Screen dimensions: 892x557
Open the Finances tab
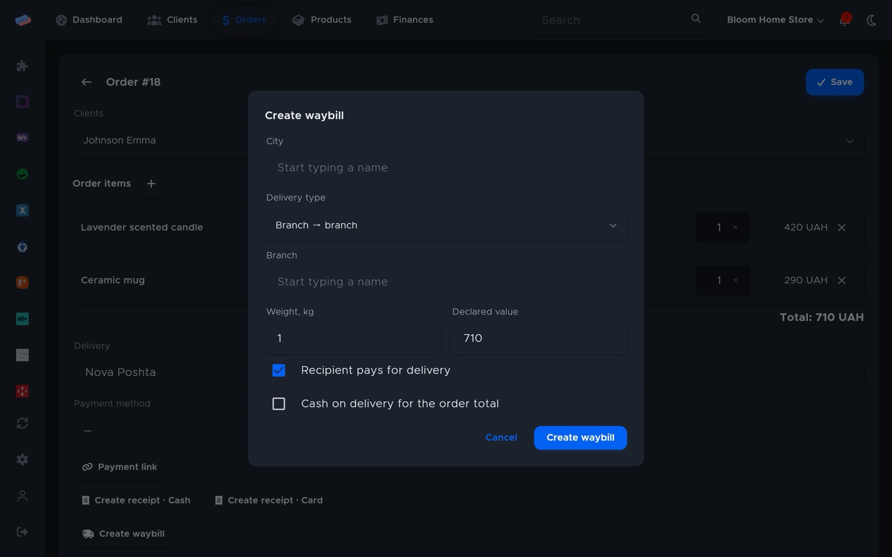(x=405, y=20)
